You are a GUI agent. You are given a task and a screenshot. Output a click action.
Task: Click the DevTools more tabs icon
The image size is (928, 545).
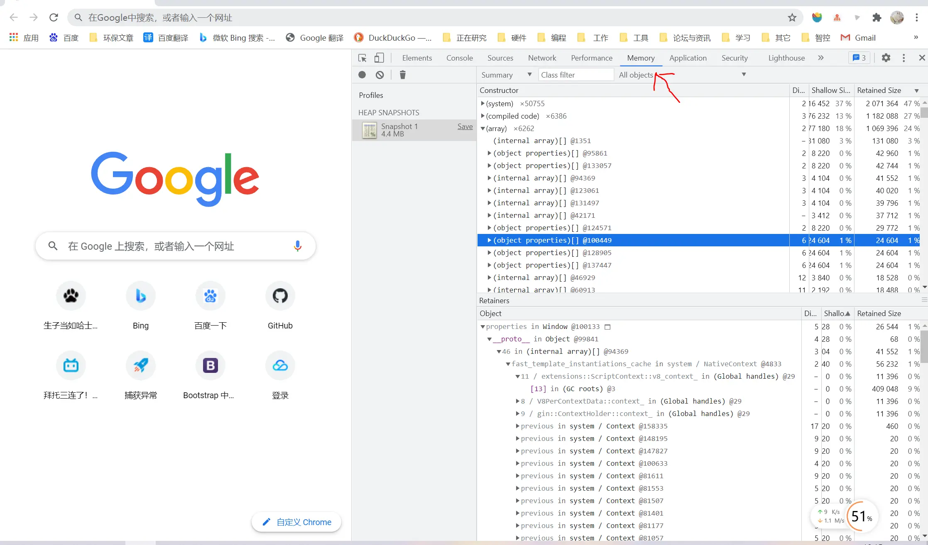point(820,58)
